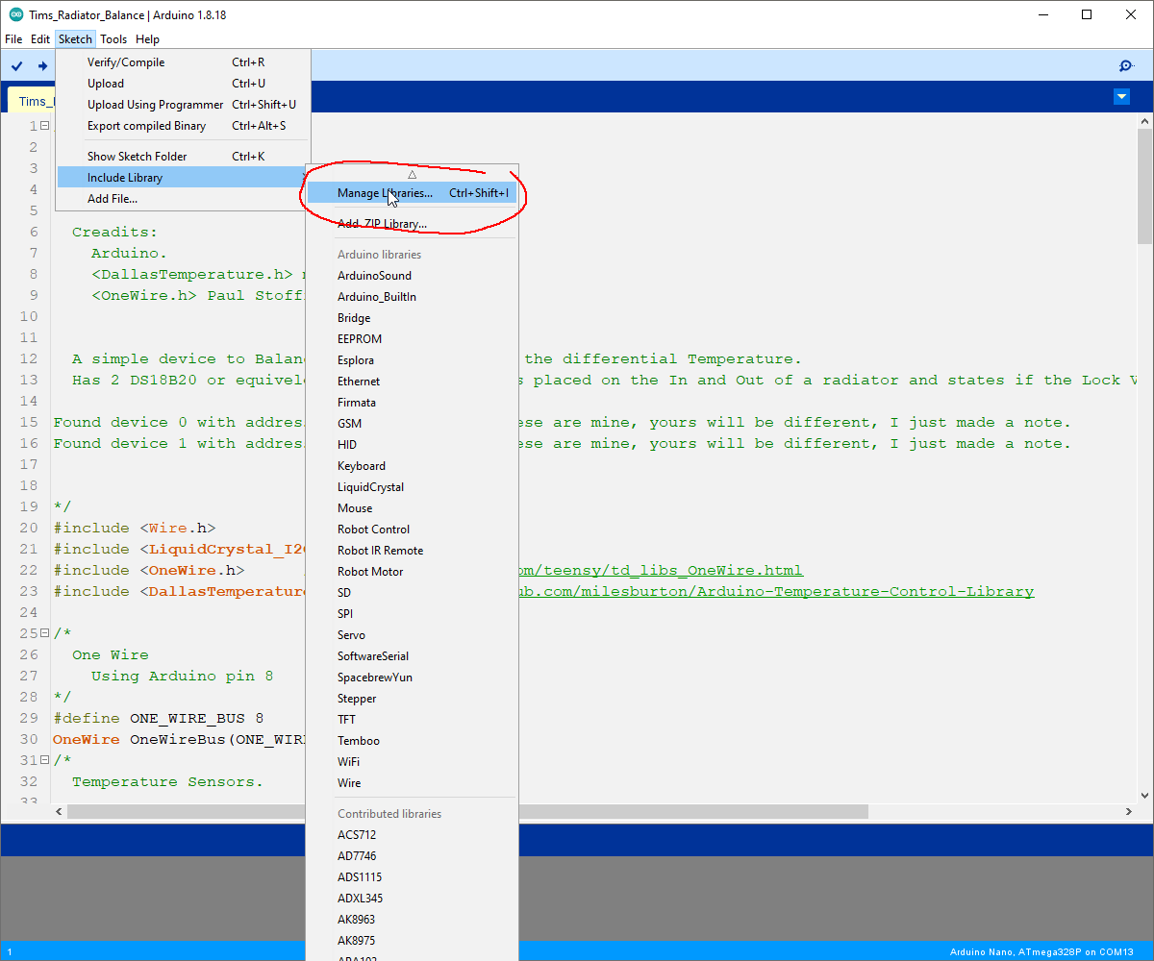Include the Servo library
This screenshot has width=1154, height=961.
(x=412, y=635)
